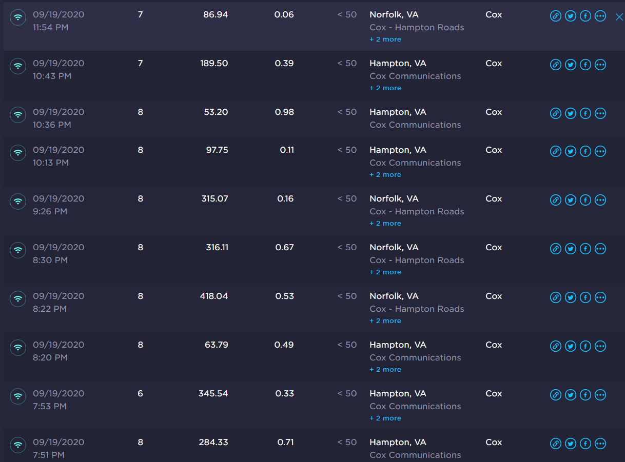This screenshot has width=625, height=462.
Task: Open more options for the 10:43 PM result
Action: pyautogui.click(x=600, y=65)
